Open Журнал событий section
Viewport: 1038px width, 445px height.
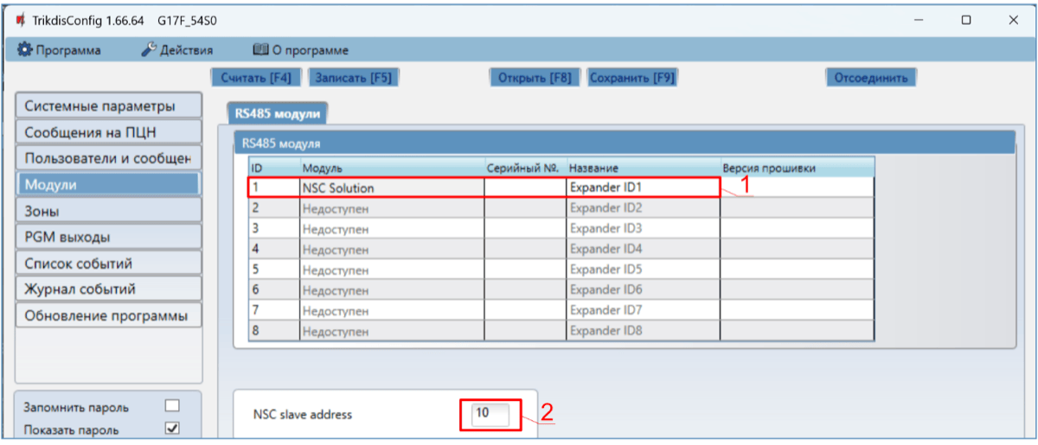tap(108, 289)
